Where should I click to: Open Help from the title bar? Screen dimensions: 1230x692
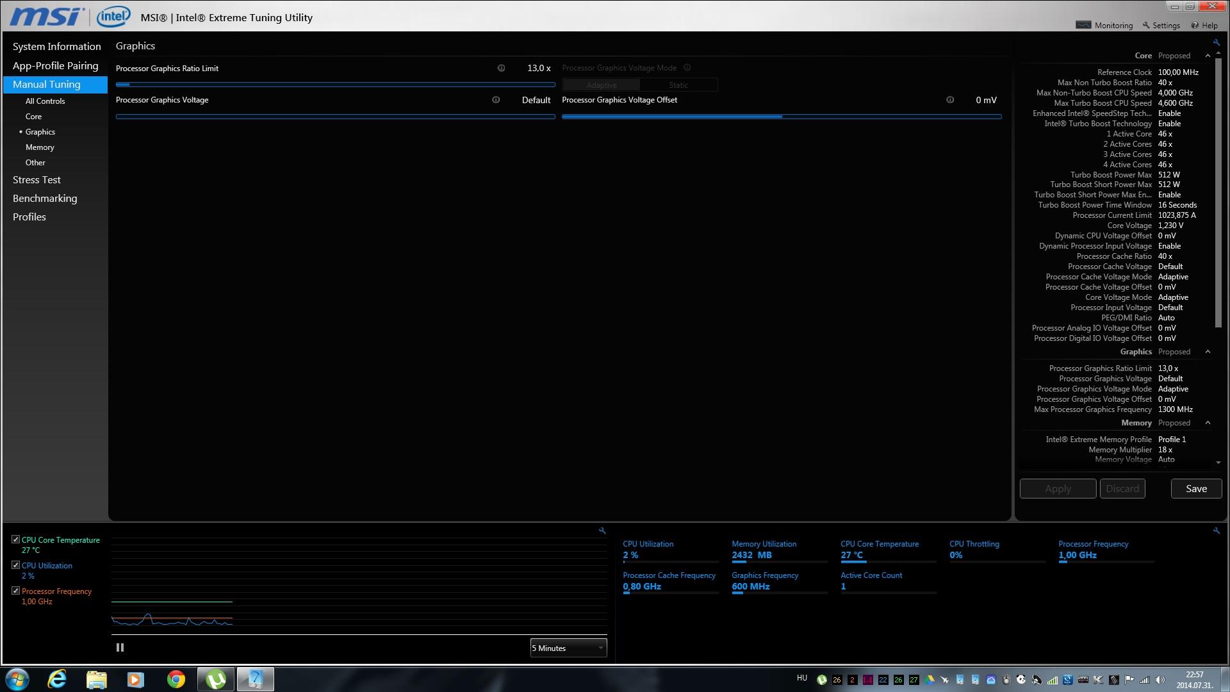click(1204, 26)
